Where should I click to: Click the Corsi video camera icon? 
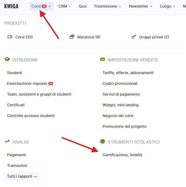pos(10,37)
